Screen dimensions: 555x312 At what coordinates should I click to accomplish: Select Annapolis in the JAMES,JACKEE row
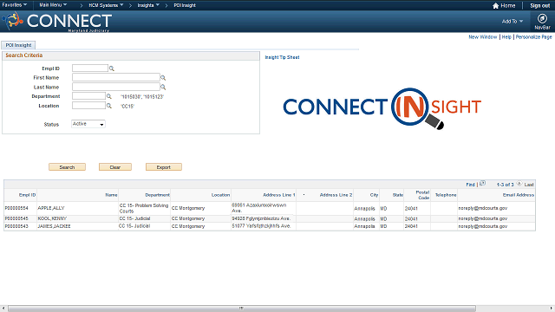coord(364,226)
